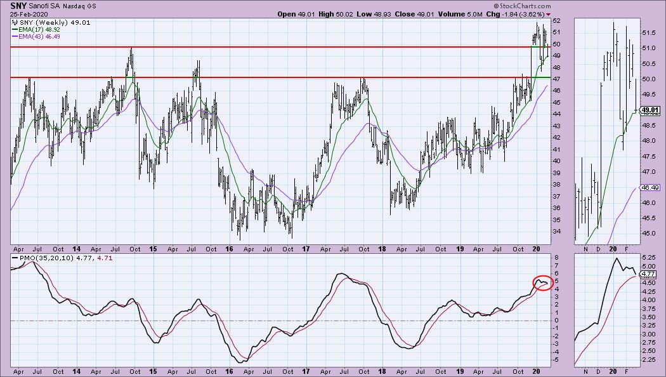The height and width of the screenshot is (377, 666).
Task: Click the red 4.71 PMO signal value
Action: click(x=105, y=258)
